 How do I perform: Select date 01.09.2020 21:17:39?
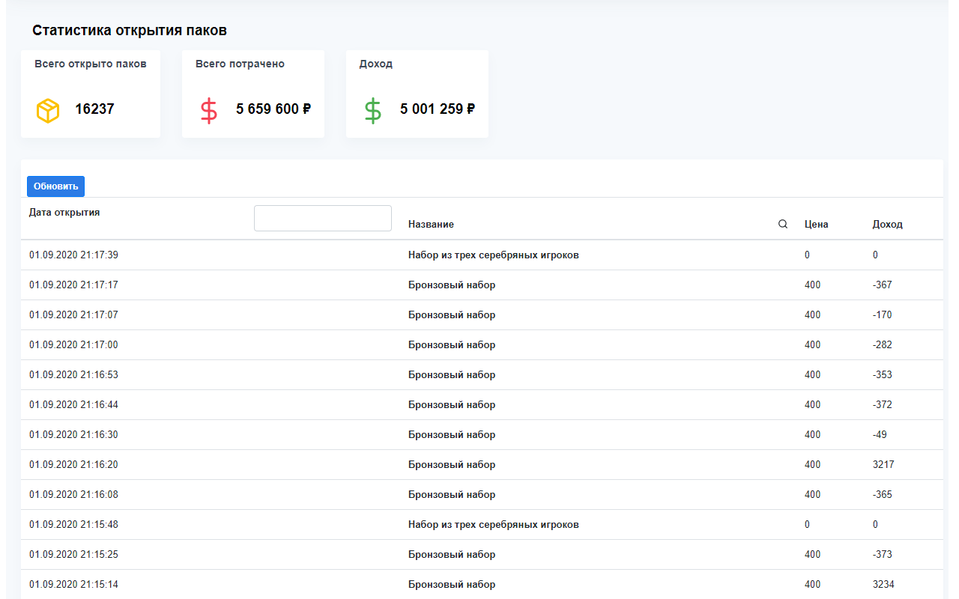point(73,255)
